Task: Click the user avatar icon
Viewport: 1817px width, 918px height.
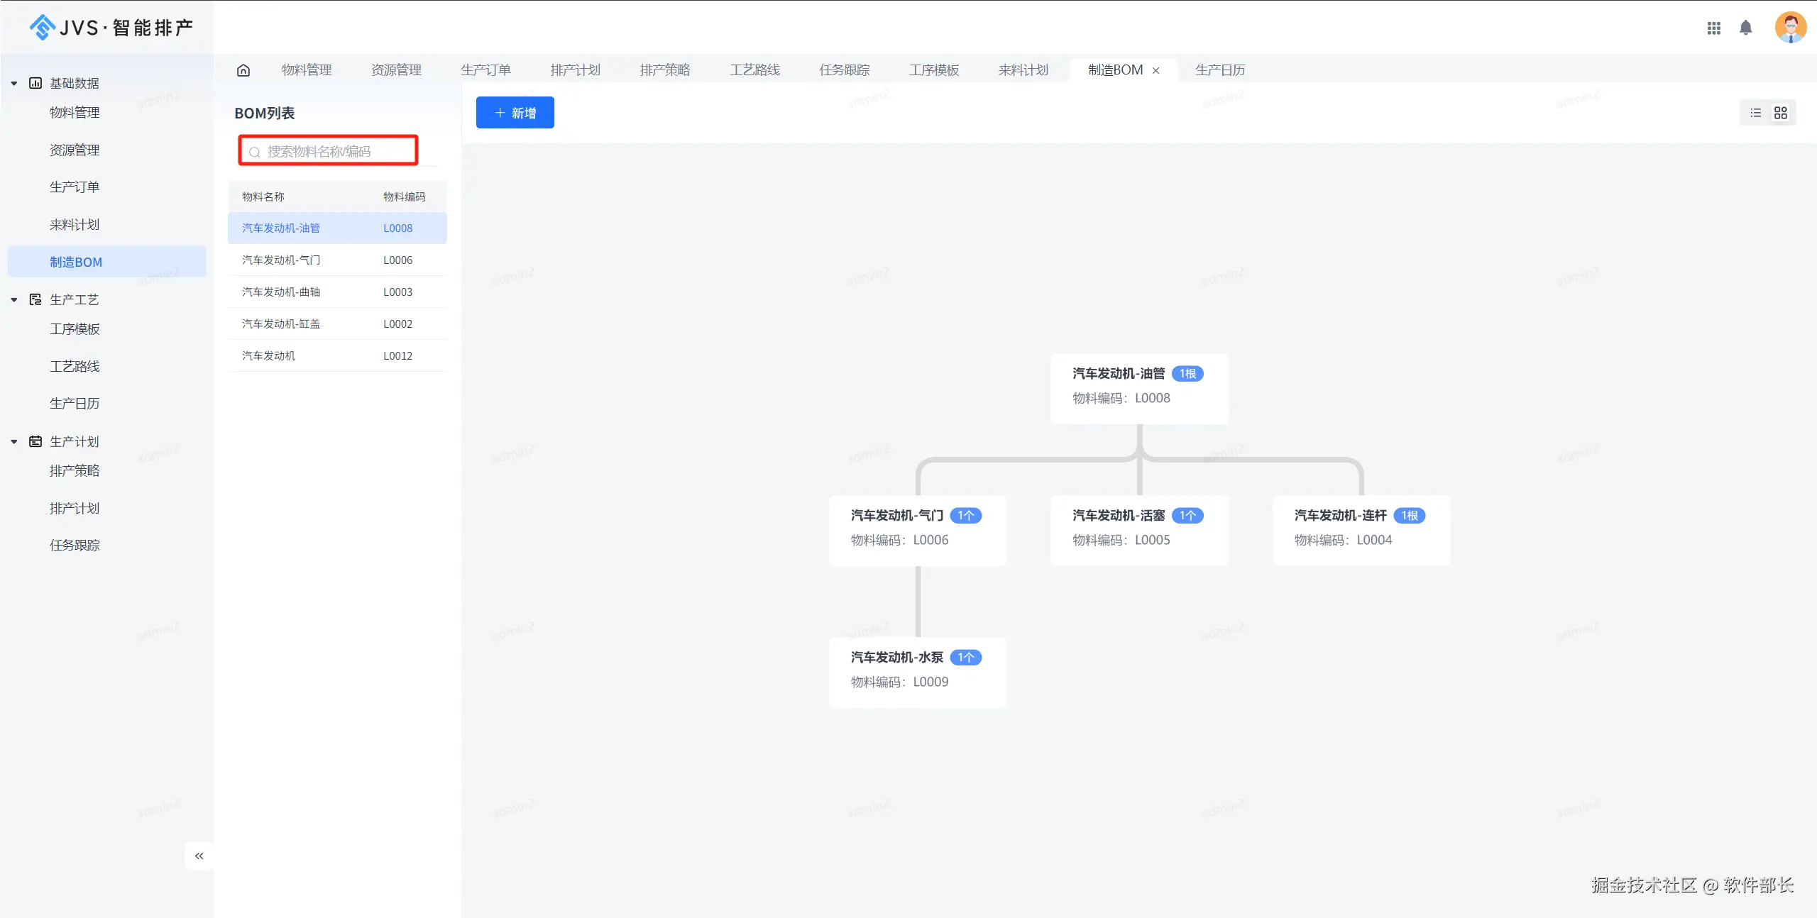Action: pos(1790,28)
